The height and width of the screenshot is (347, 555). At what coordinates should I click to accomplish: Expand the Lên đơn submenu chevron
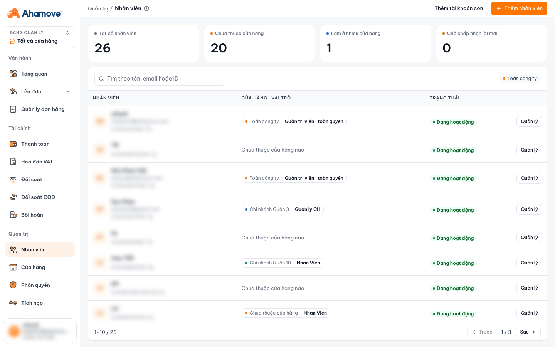coord(68,91)
